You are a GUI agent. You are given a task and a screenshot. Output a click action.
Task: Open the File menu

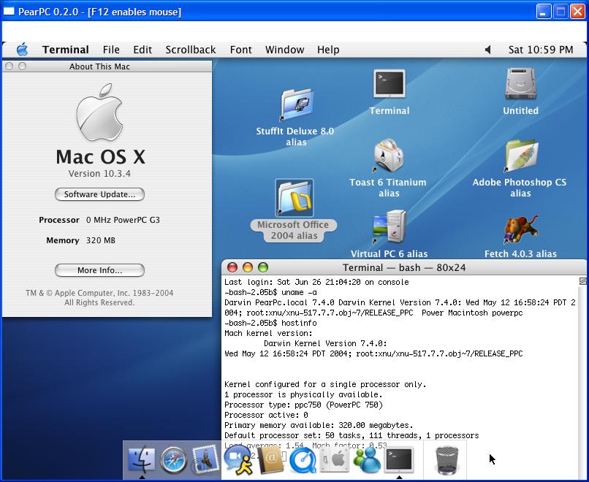[111, 50]
